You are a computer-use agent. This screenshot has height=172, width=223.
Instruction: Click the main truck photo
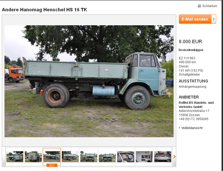tap(89, 81)
